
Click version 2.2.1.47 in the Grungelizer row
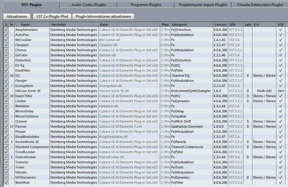219,86
